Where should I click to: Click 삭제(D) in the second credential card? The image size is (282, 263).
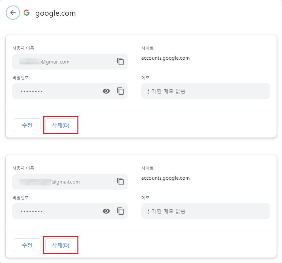click(61, 245)
